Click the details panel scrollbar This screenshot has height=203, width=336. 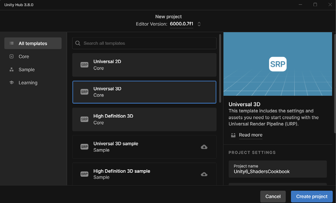[335, 83]
